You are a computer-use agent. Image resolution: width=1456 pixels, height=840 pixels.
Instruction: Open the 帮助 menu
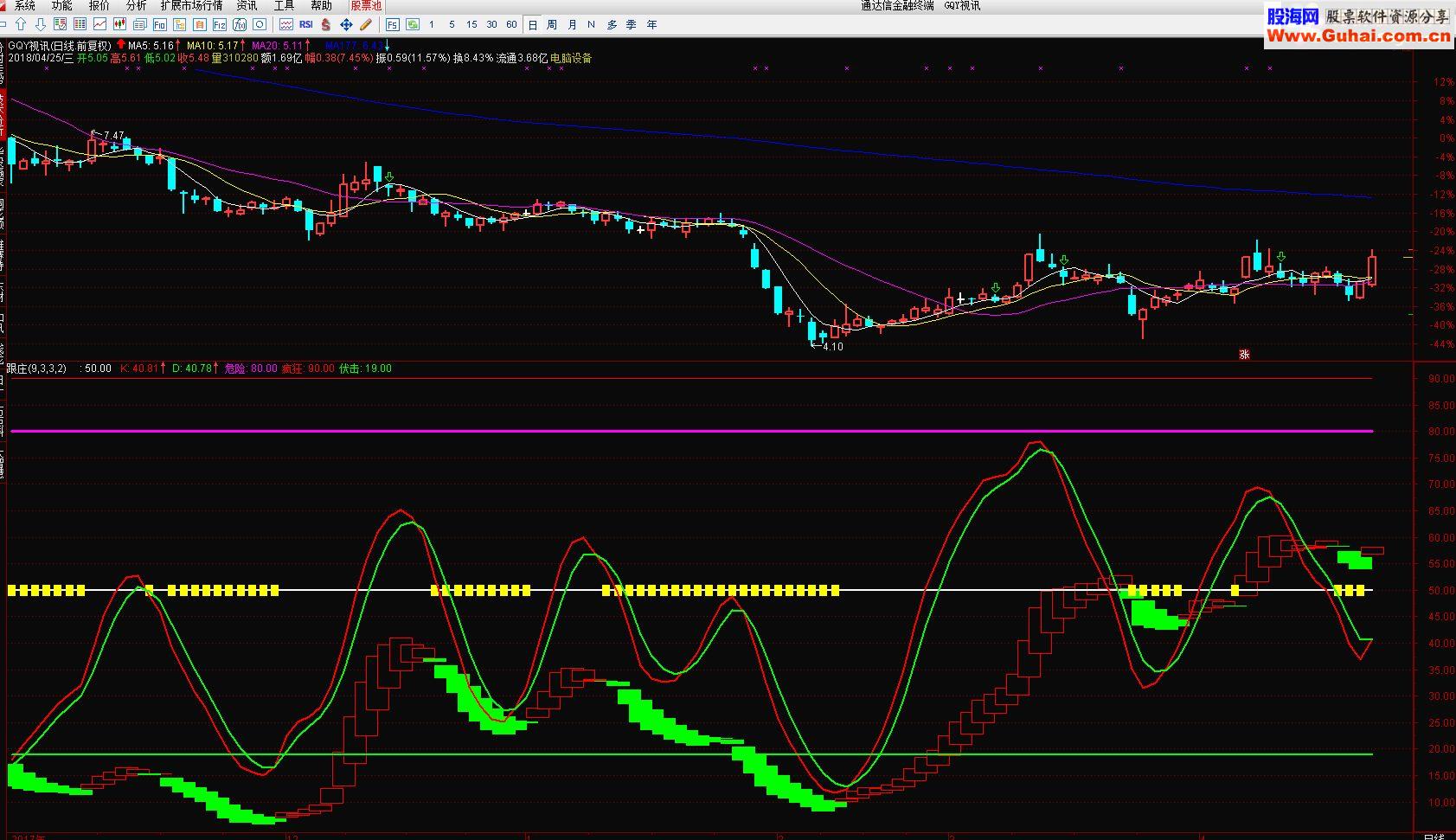click(321, 6)
